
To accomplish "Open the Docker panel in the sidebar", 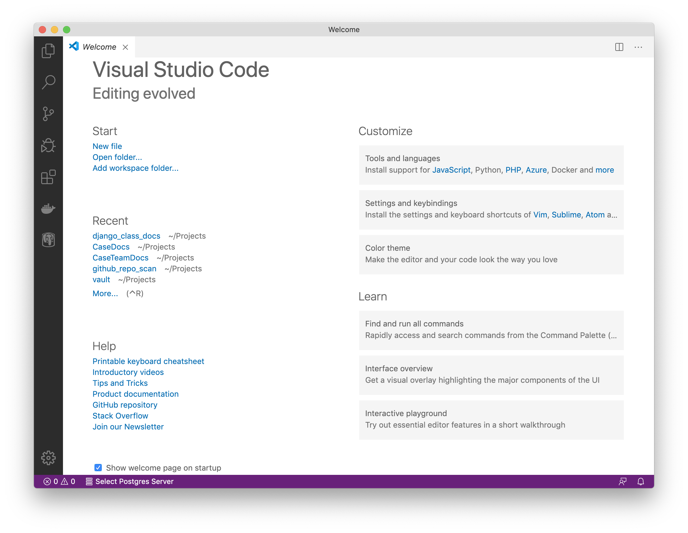I will tap(48, 209).
